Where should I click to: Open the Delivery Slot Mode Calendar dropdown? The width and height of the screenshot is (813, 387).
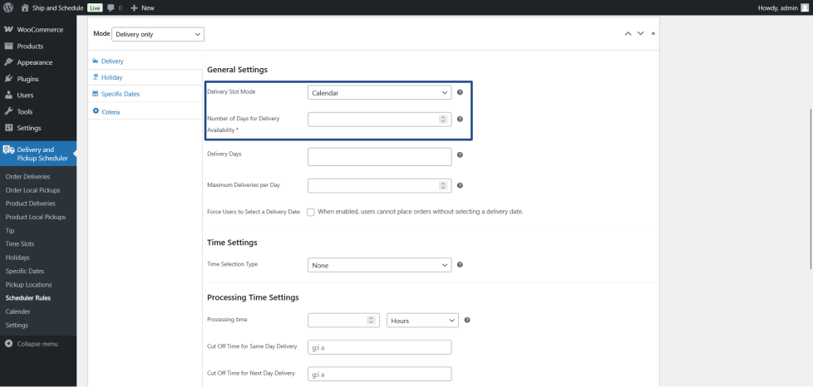tap(379, 92)
